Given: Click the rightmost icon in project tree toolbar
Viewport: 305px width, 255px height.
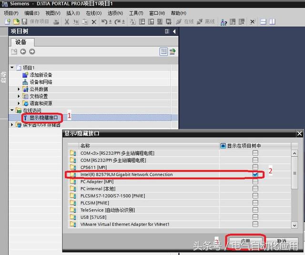Looking at the screenshot, I should [x=173, y=51].
